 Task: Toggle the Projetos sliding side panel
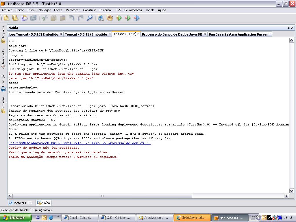[3, 105]
